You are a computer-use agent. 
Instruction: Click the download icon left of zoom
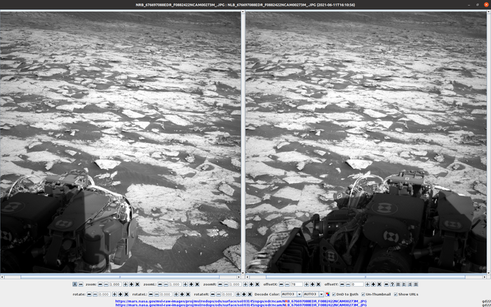(75, 285)
